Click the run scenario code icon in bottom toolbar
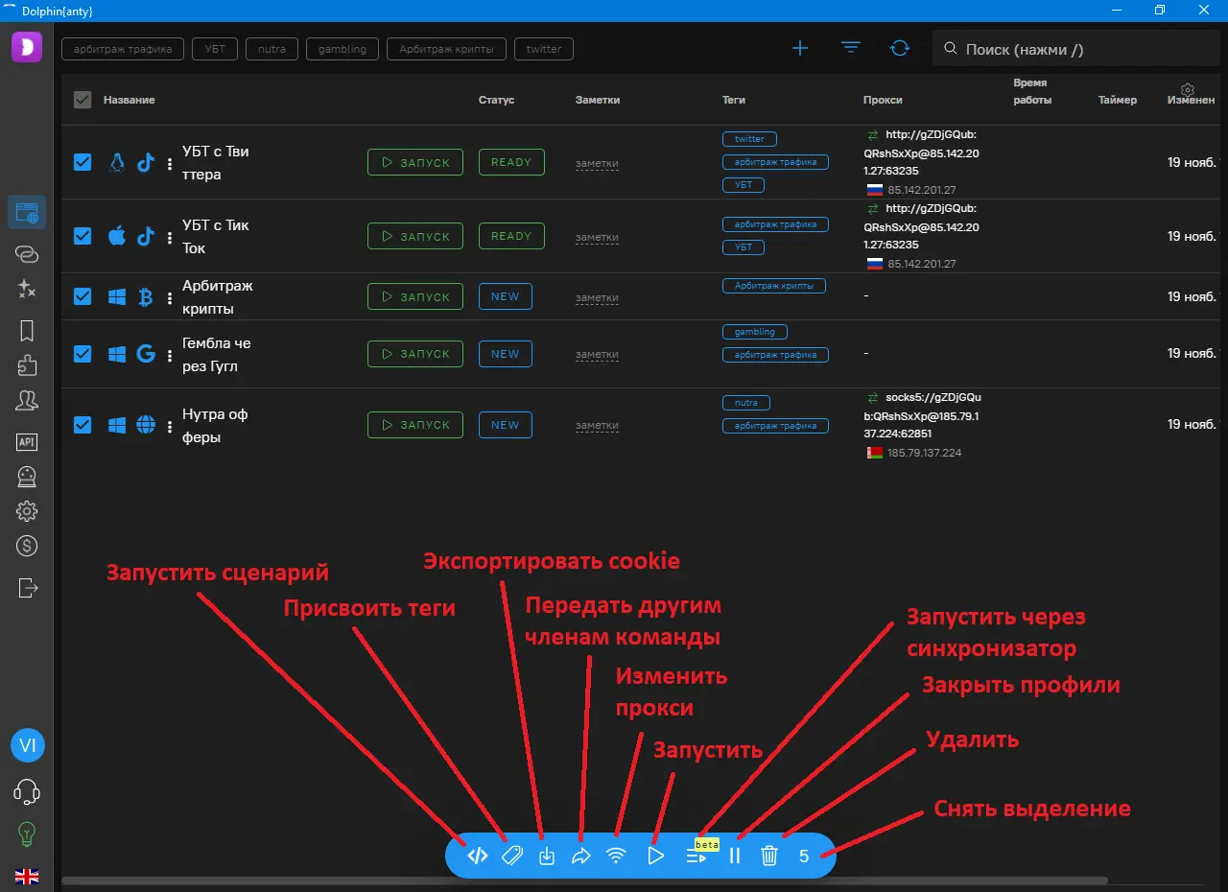Viewport: 1228px width, 892px height. coord(477,857)
